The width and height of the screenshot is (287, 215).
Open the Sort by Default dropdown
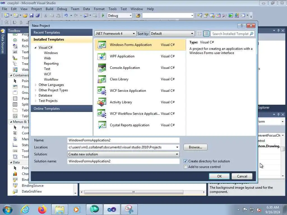[x=172, y=34]
